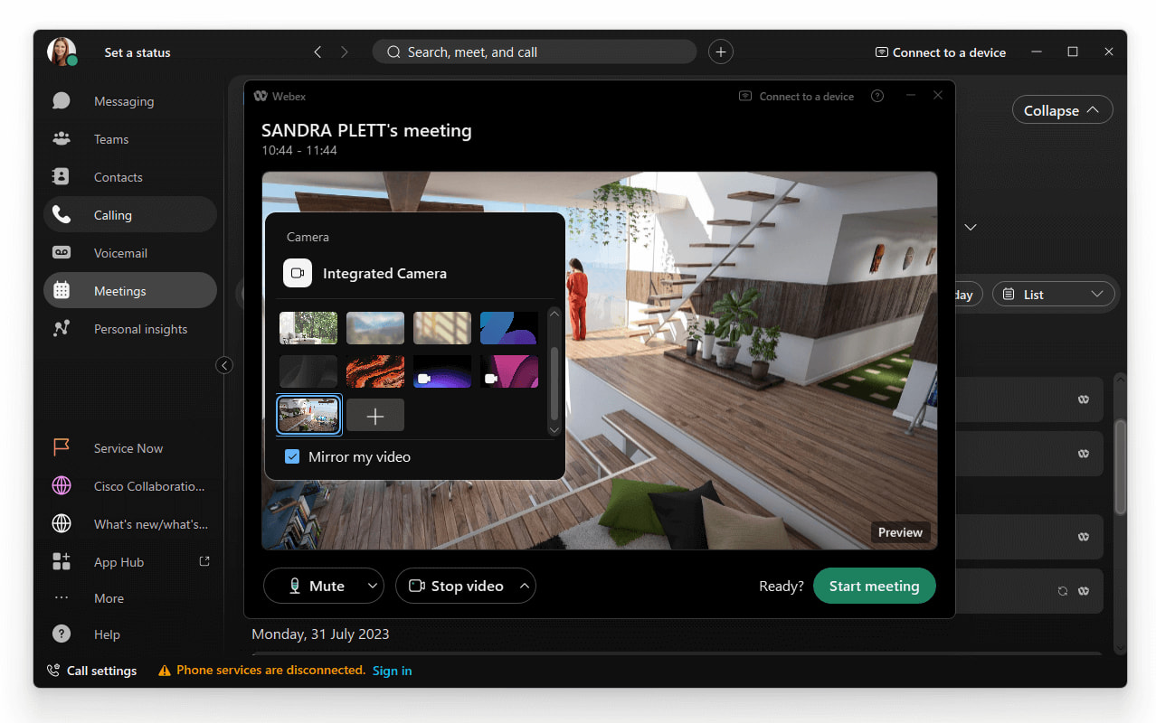Mute the microphone before joining
Viewport: 1156px width, 723px height.
click(315, 586)
